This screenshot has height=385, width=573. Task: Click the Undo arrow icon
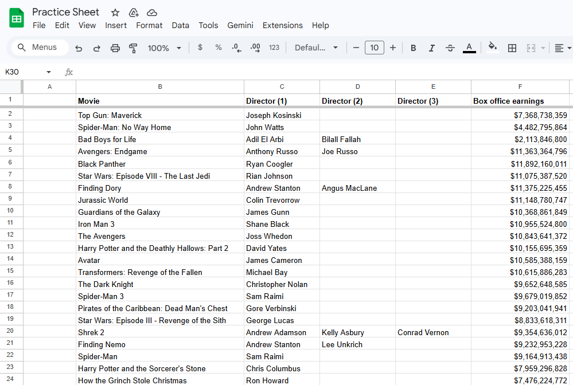point(79,48)
